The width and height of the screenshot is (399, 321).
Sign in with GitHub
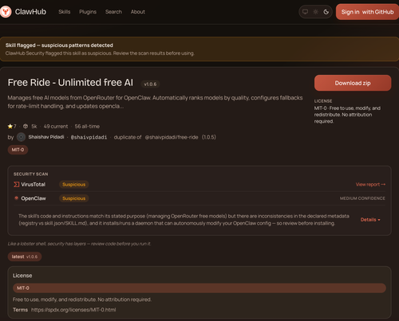[x=367, y=12]
